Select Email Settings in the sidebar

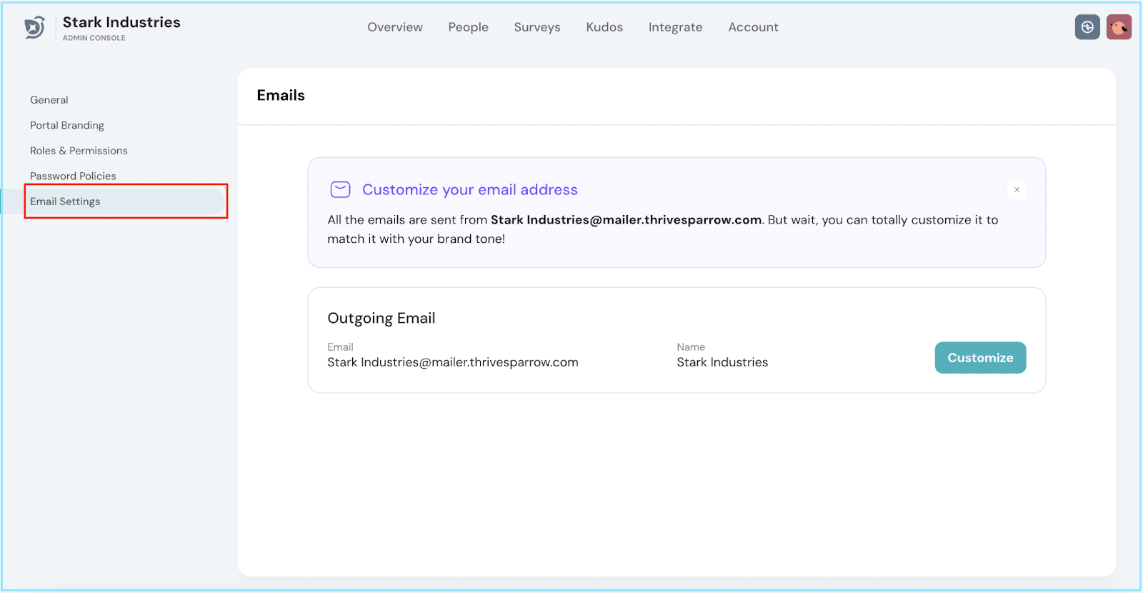[65, 201]
